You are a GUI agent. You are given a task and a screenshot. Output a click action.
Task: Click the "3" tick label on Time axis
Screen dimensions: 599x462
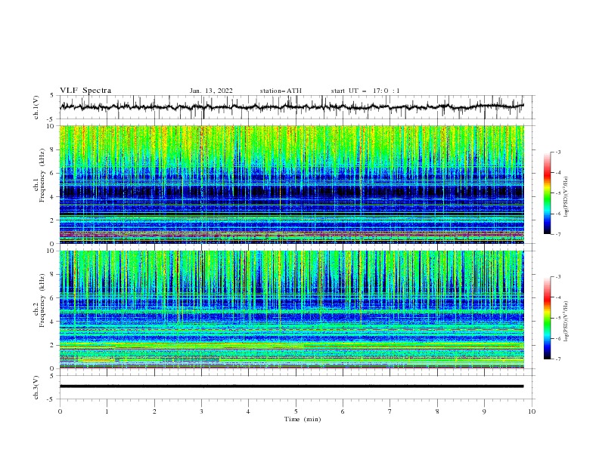pos(201,411)
